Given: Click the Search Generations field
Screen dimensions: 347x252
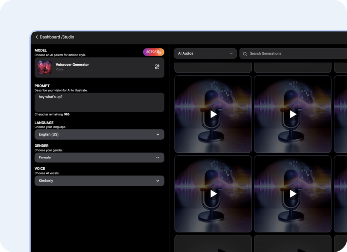Looking at the screenshot, I should (295, 54).
